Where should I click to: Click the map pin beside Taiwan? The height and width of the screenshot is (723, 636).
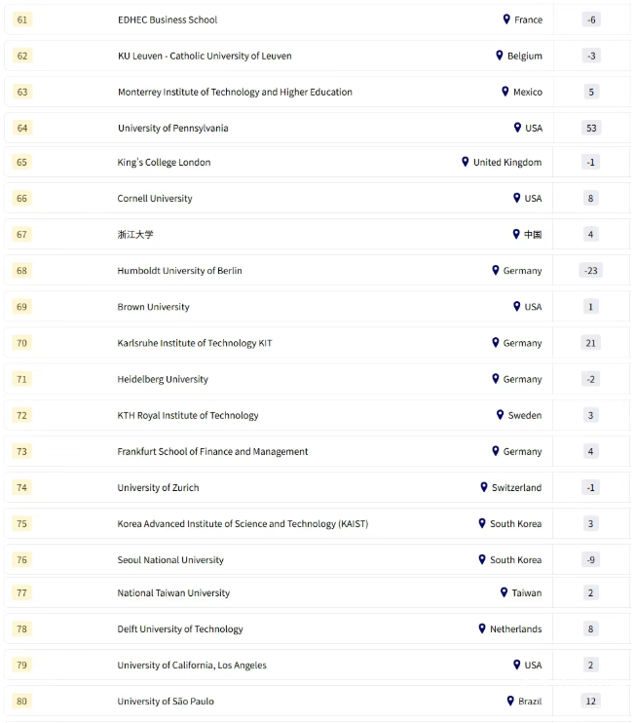click(x=505, y=592)
